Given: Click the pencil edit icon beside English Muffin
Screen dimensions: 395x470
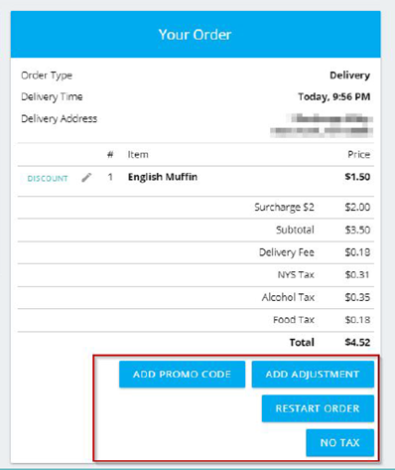Looking at the screenshot, I should coord(86,178).
